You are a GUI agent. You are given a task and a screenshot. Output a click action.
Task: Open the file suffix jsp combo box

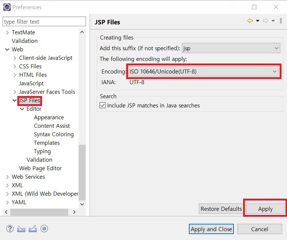click(x=231, y=48)
